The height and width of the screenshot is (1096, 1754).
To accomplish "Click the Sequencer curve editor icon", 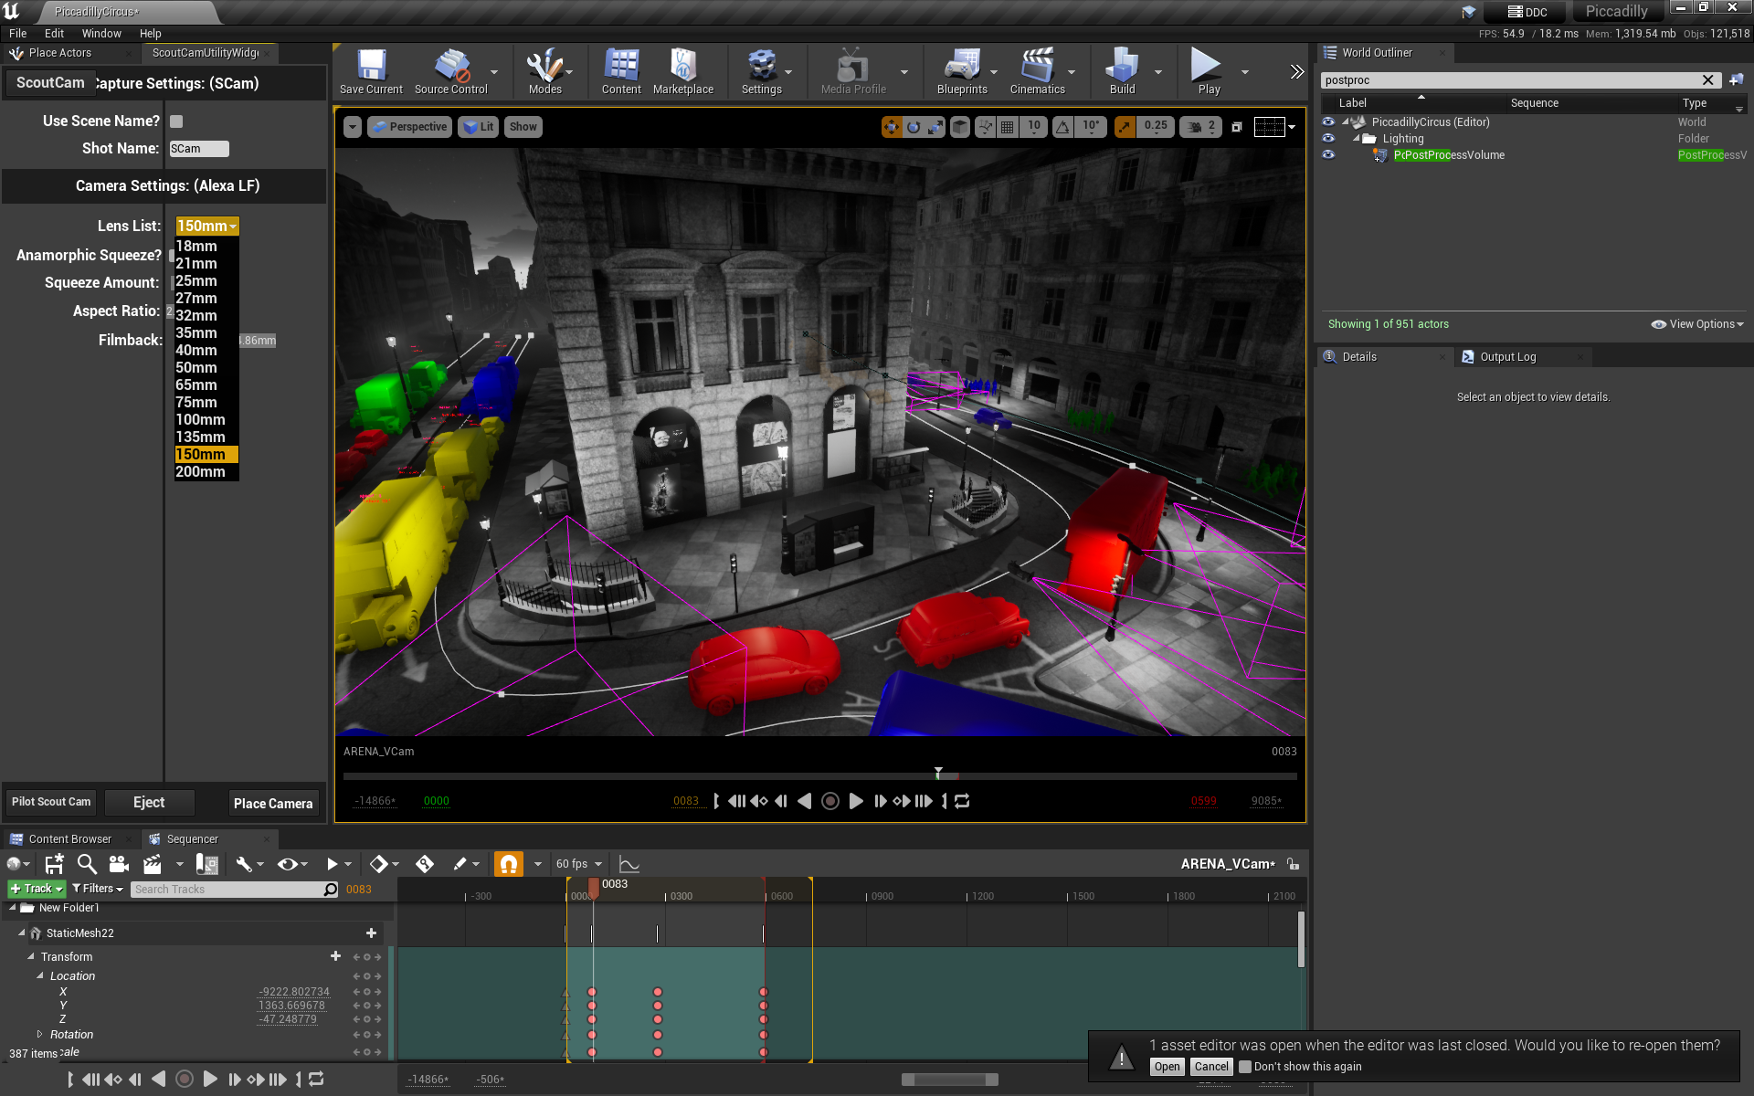I will pyautogui.click(x=629, y=864).
